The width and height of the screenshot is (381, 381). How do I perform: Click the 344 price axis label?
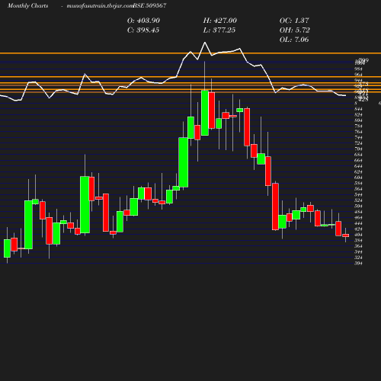358,252
